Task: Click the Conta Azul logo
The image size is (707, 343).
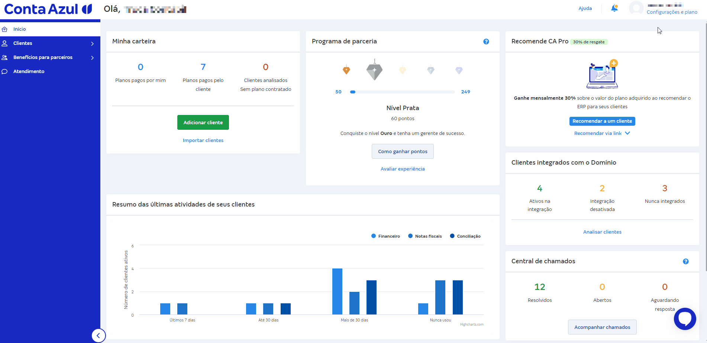Action: coord(48,9)
